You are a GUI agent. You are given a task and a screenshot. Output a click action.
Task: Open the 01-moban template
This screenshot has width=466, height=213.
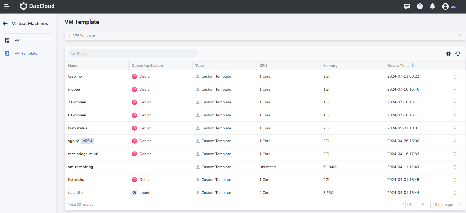pyautogui.click(x=77, y=115)
